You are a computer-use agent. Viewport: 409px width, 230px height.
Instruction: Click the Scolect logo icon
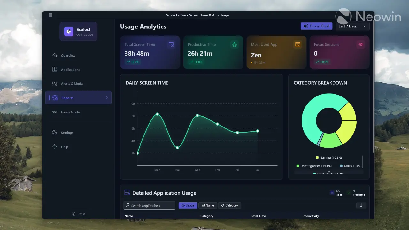pos(69,31)
